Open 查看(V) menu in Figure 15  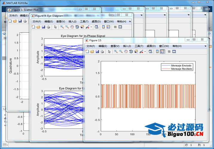click(115, 46)
